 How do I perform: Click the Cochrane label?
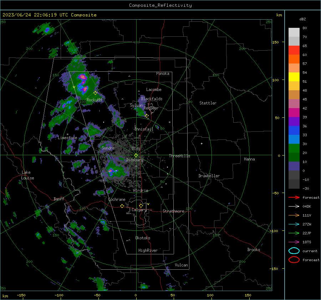point(117,199)
